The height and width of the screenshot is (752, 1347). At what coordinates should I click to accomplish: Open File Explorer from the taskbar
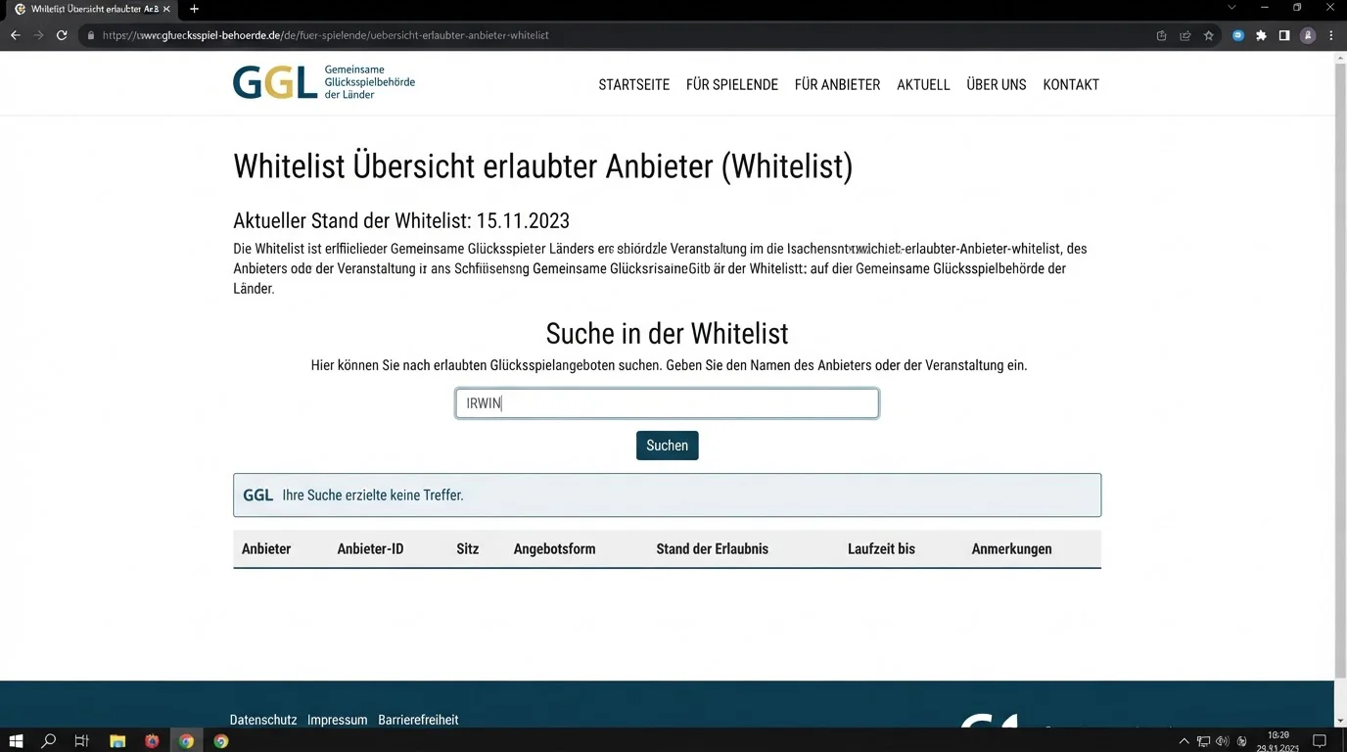tap(116, 741)
